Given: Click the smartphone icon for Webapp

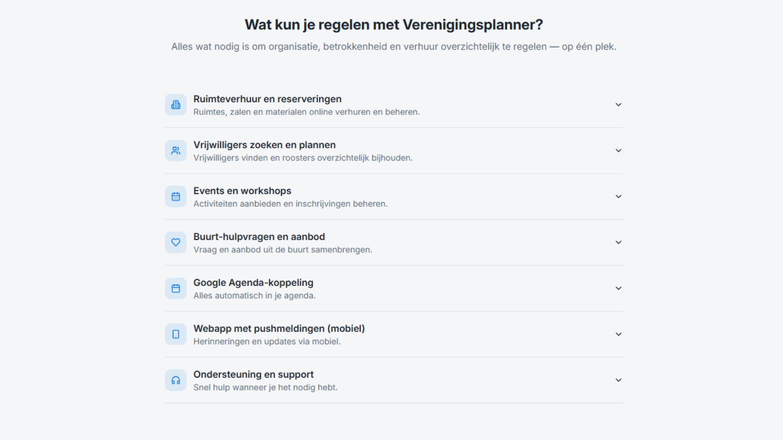Looking at the screenshot, I should [x=176, y=334].
